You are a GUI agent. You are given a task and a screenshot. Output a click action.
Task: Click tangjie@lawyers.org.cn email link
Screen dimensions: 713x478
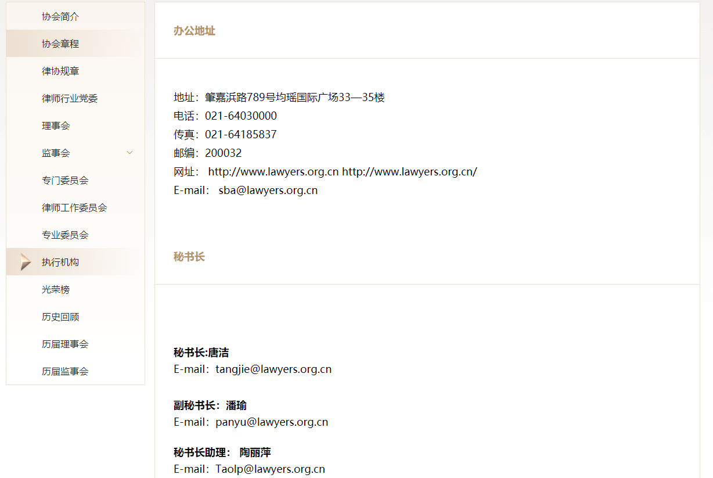[x=273, y=368]
